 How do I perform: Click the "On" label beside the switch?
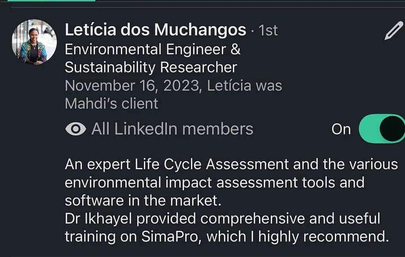(341, 129)
